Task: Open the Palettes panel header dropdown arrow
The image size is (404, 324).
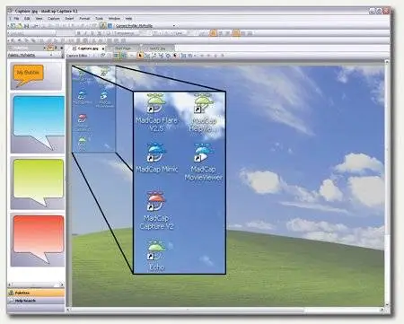Action: point(44,48)
